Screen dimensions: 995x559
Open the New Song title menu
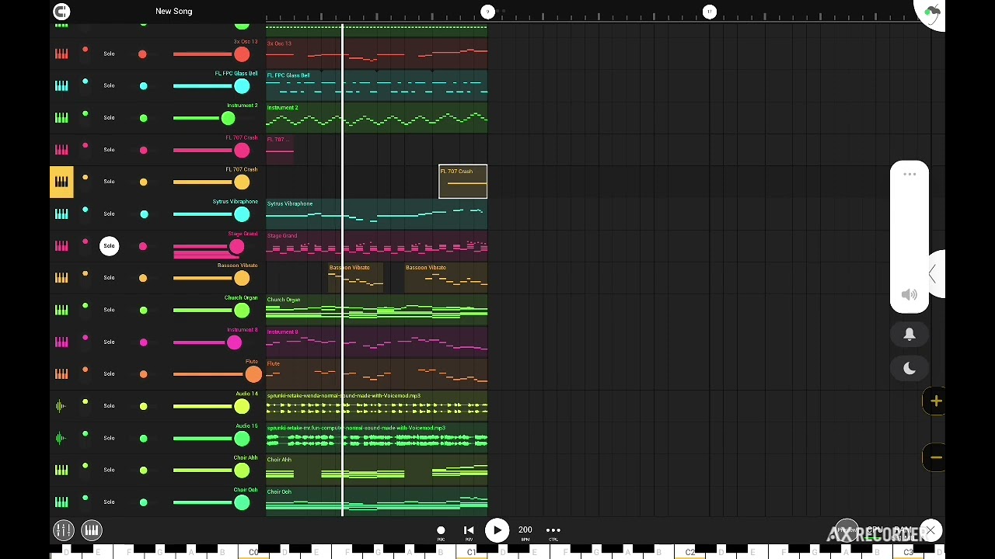[x=173, y=12]
